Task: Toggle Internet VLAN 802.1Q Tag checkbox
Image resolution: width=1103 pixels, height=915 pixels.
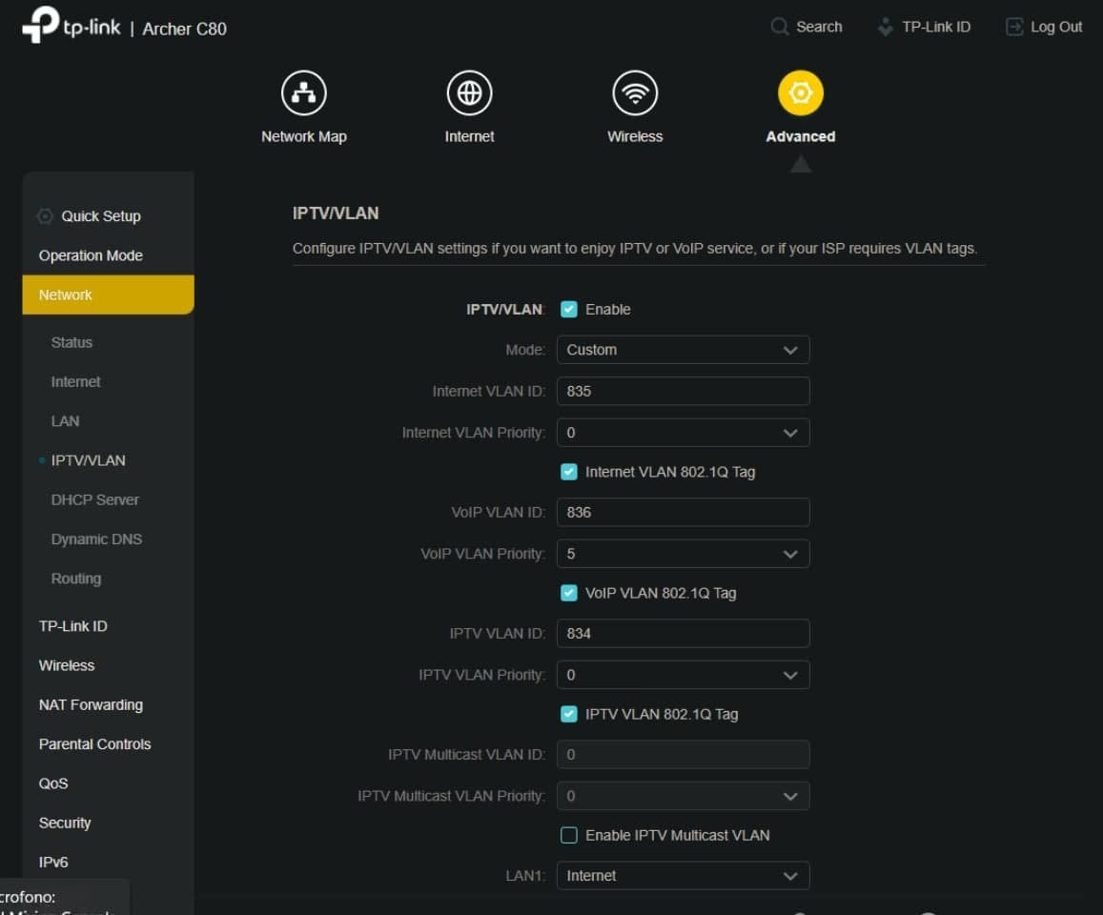Action: pos(569,472)
